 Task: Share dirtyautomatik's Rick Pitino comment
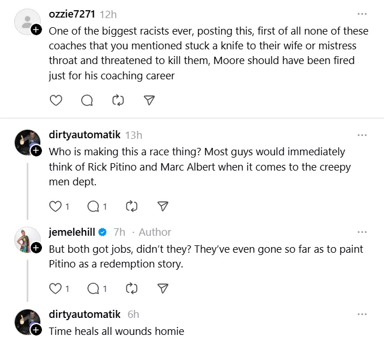pos(163,206)
